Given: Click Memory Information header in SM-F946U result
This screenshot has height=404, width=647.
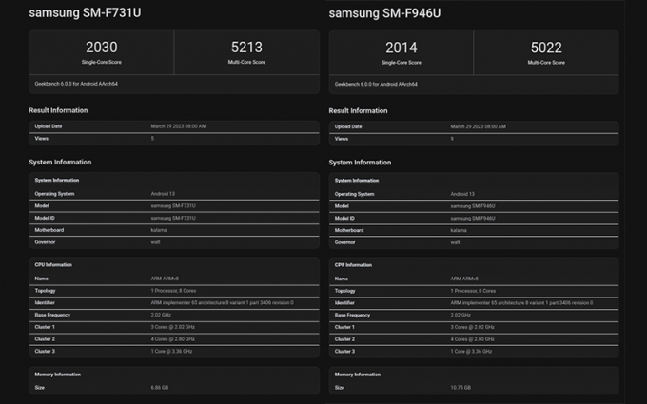Looking at the screenshot, I should coord(358,375).
